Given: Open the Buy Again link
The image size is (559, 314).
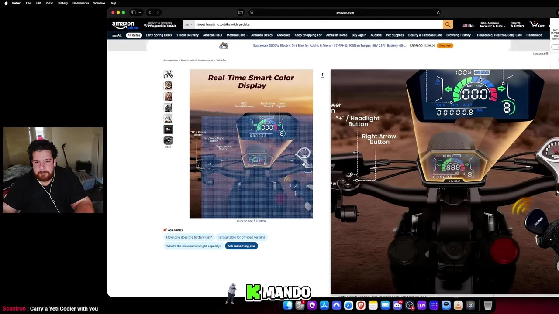Looking at the screenshot, I should tap(359, 35).
